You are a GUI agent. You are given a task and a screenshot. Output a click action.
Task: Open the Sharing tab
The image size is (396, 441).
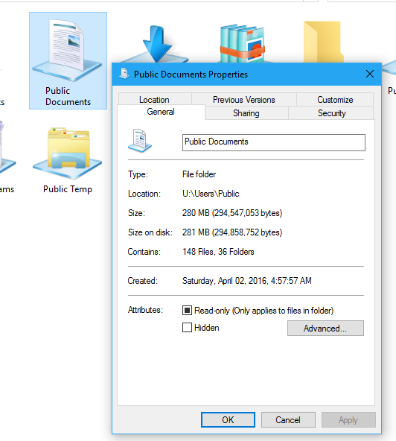click(246, 113)
